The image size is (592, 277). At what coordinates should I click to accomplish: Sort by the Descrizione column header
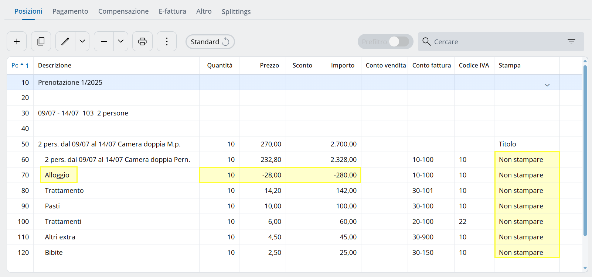click(55, 65)
